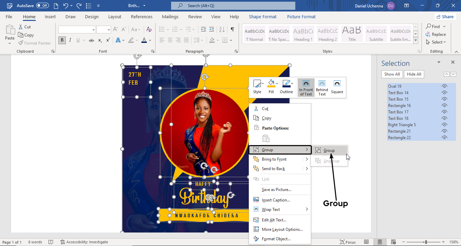Click the Undo icon in title bar
The width and height of the screenshot is (461, 246).
click(66, 6)
